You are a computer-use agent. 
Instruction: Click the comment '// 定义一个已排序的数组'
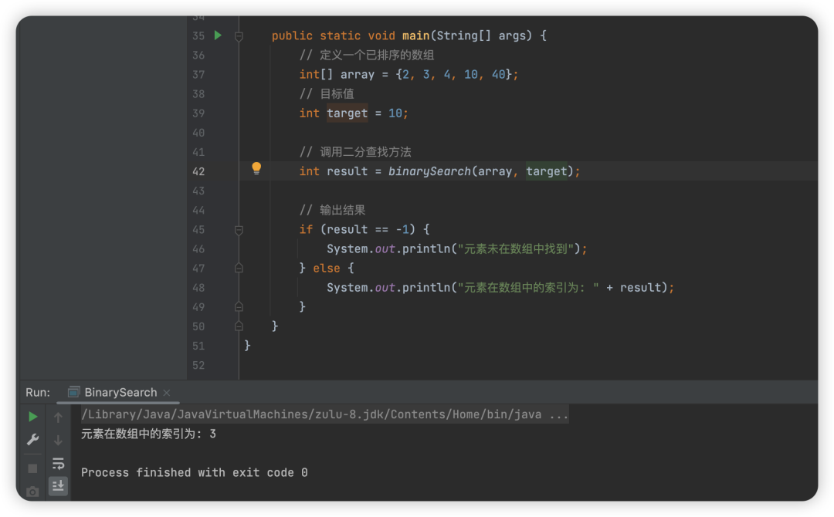pyautogui.click(x=367, y=55)
